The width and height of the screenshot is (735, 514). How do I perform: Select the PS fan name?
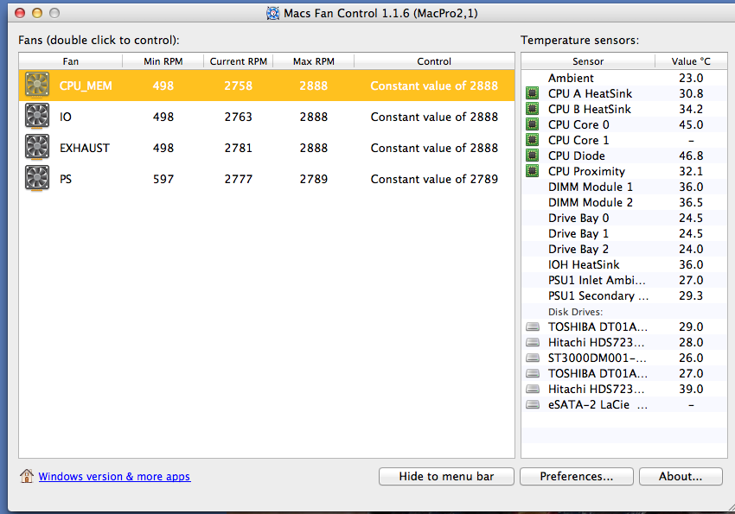tap(66, 179)
